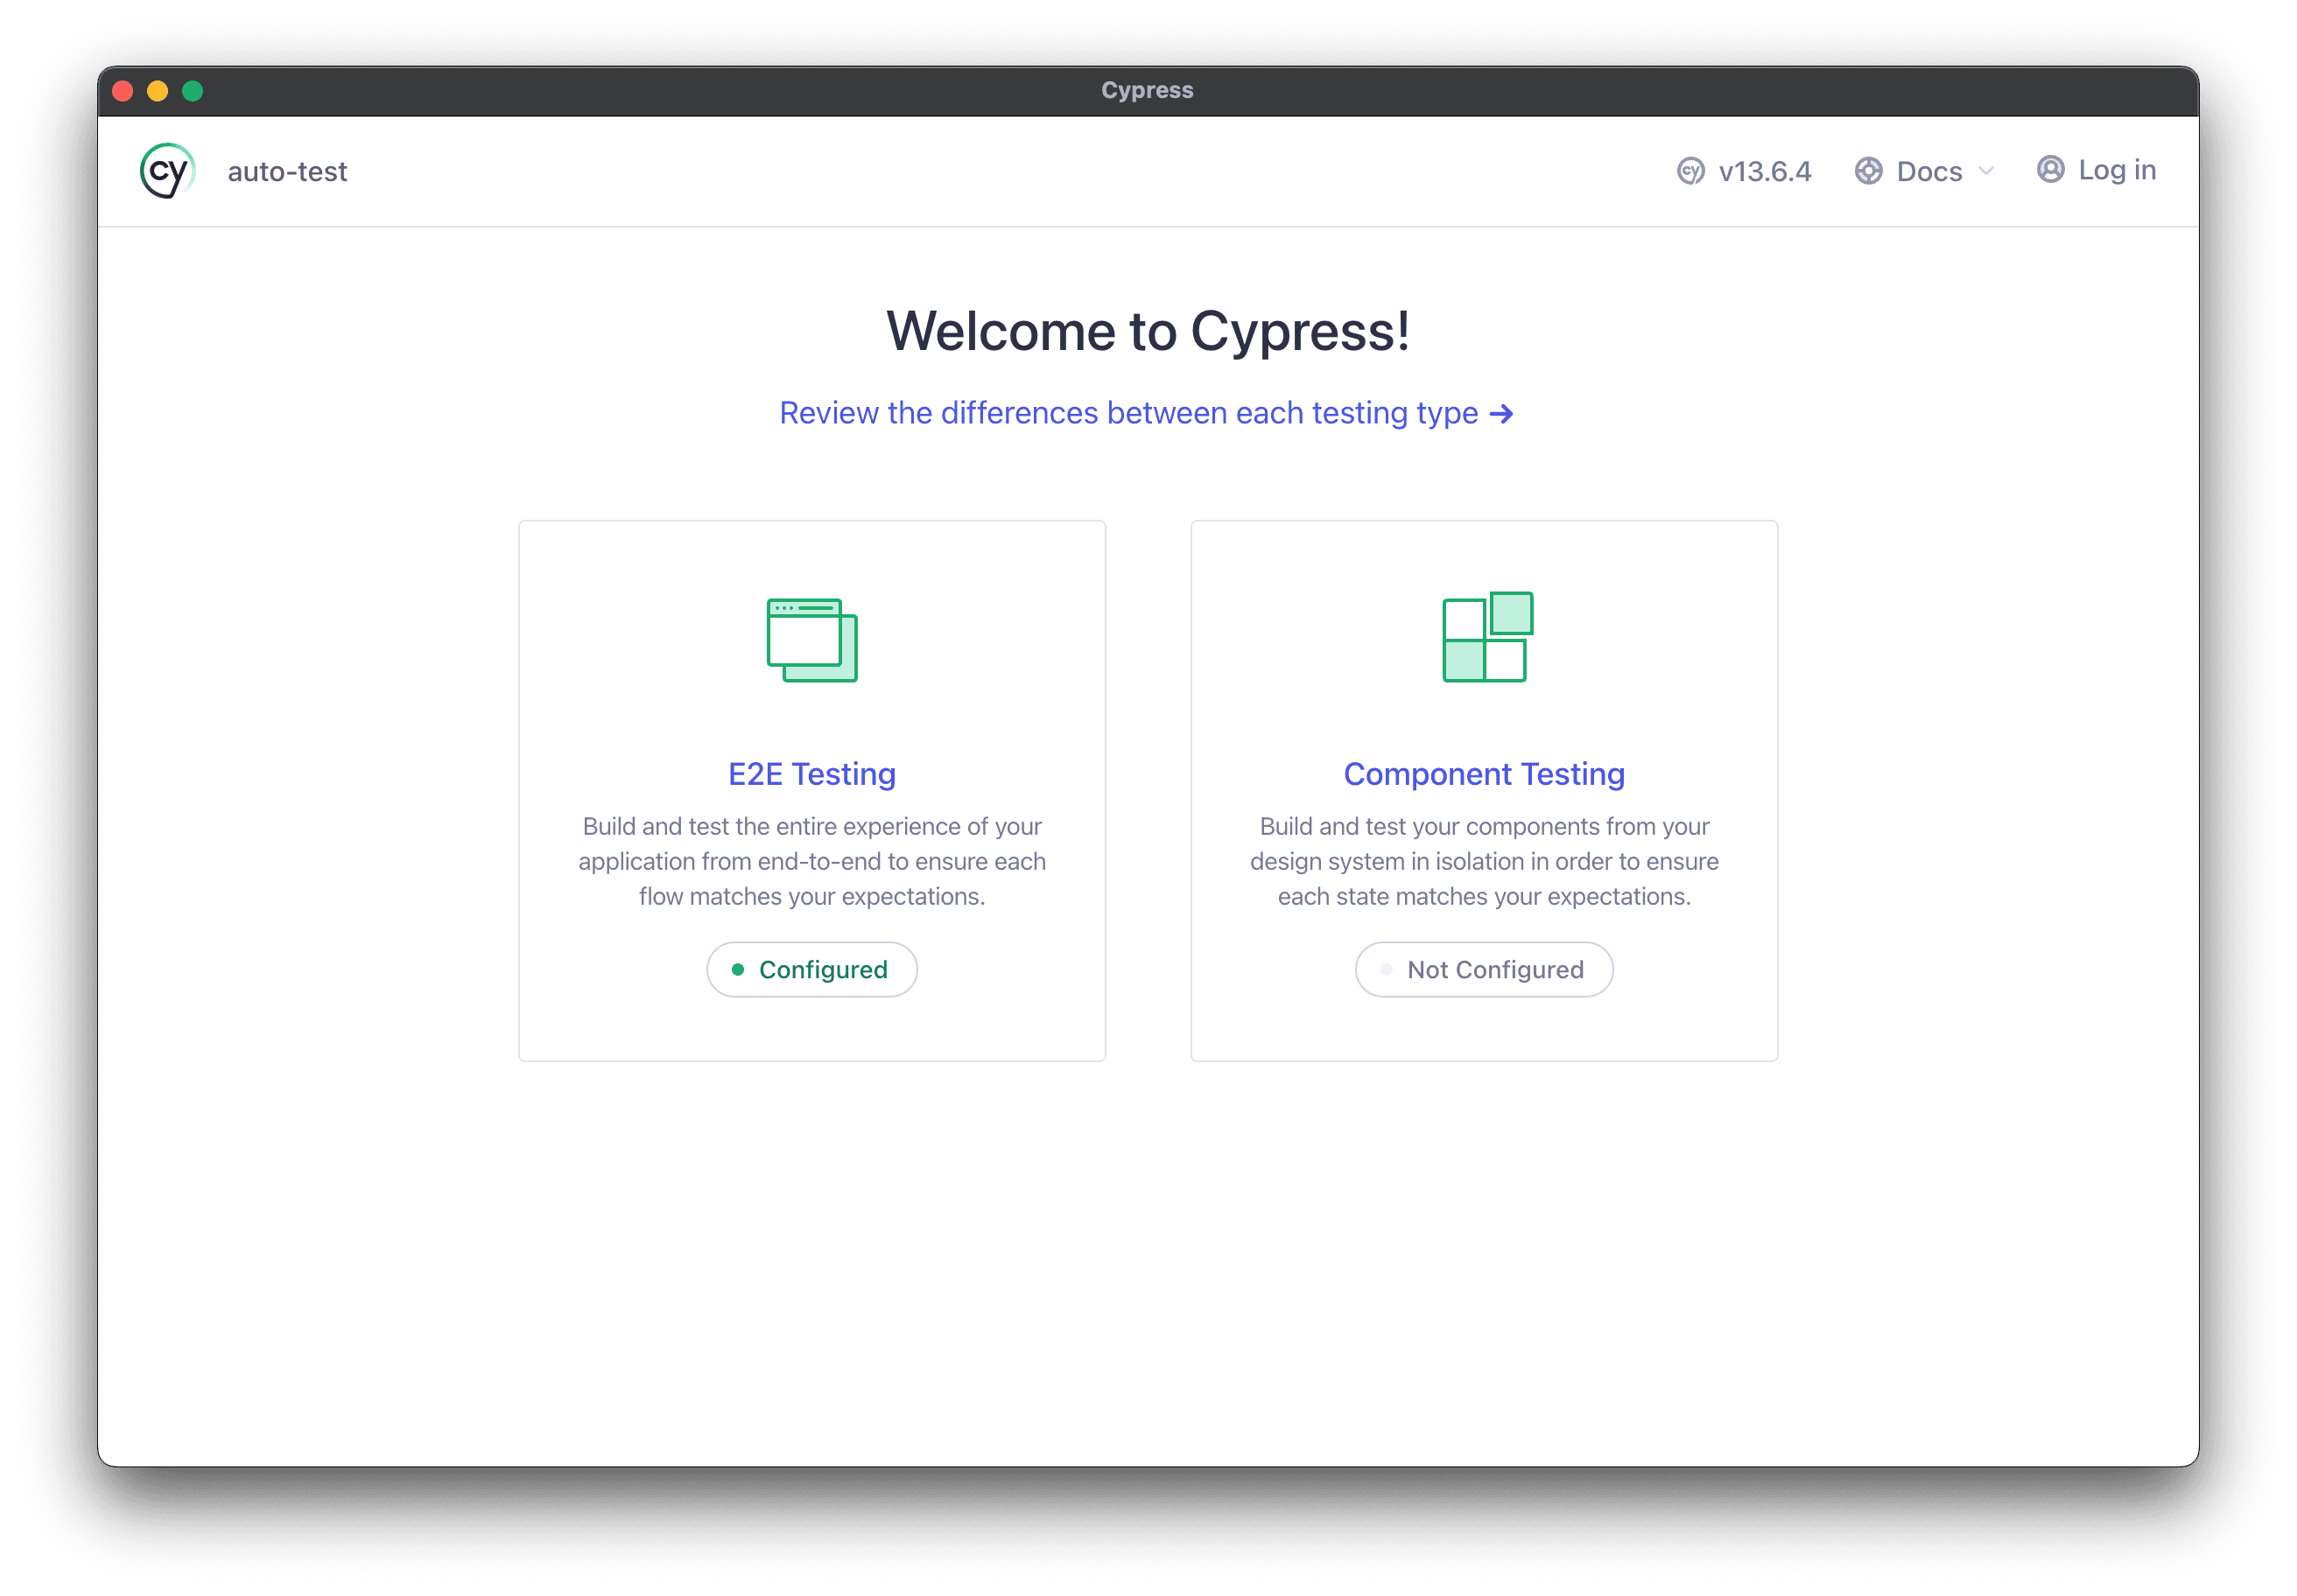Click the Configured status badge
Screen dimensions: 2297x1596
(x=812, y=969)
